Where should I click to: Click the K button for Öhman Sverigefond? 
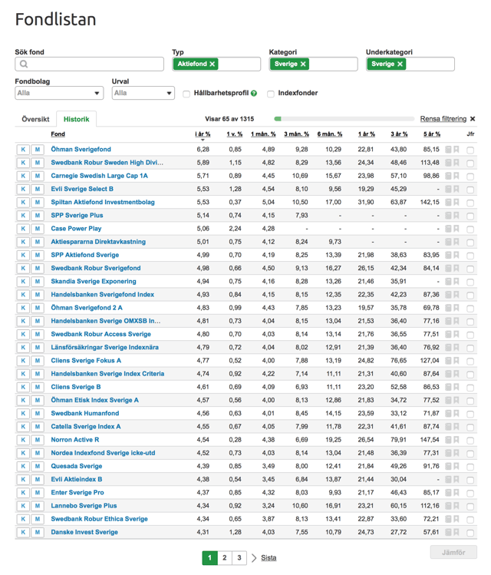coord(23,150)
